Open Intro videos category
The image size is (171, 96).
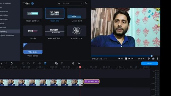5,3
